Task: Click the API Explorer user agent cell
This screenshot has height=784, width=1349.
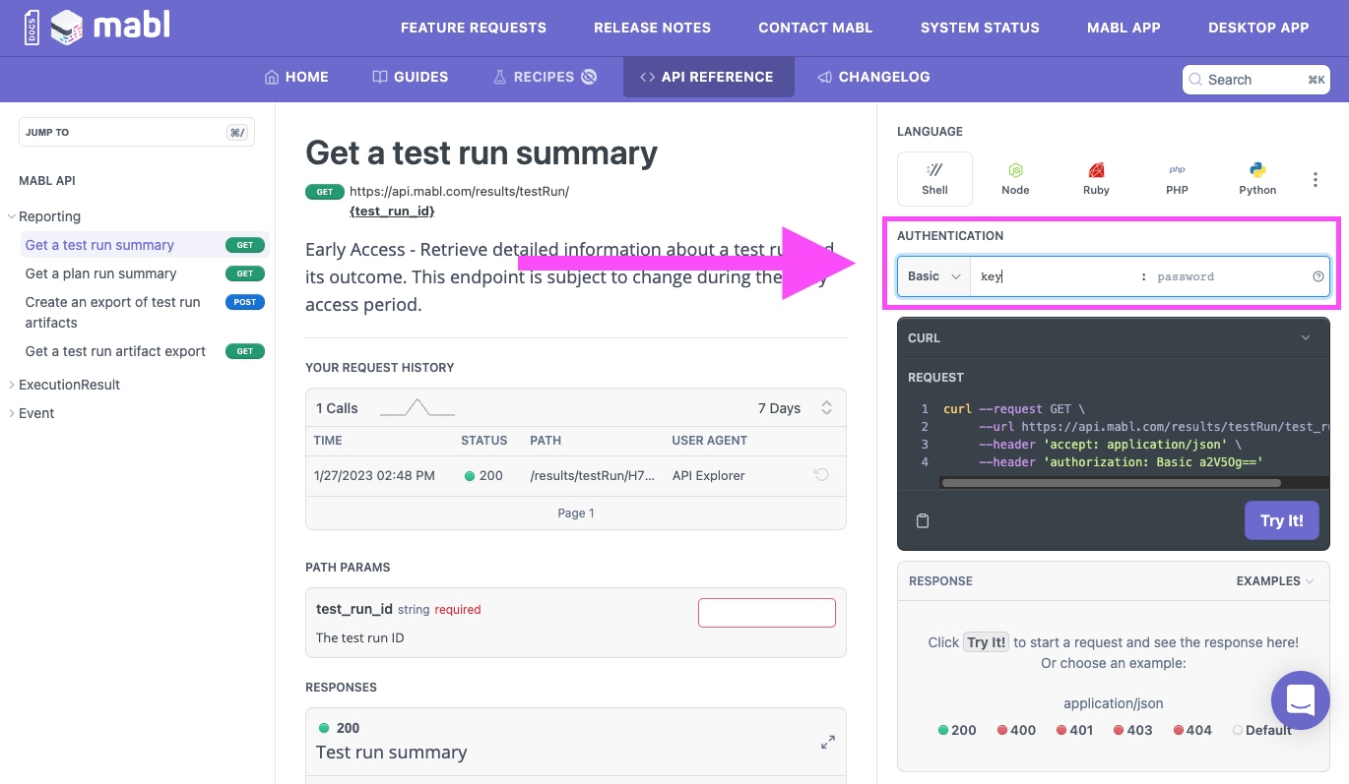Action: pyautogui.click(x=708, y=475)
